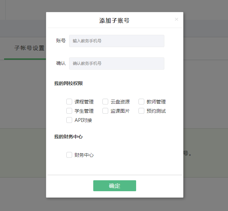Close the 添加子账号 dialog with the X
This screenshot has width=228, height=211.
click(176, 19)
